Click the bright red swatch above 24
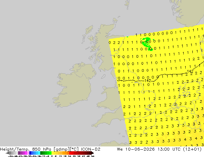The height and width of the screenshot is (157, 204). pyautogui.click(x=70, y=153)
